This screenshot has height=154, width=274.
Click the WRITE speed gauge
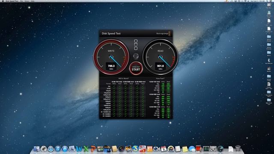[111, 57]
